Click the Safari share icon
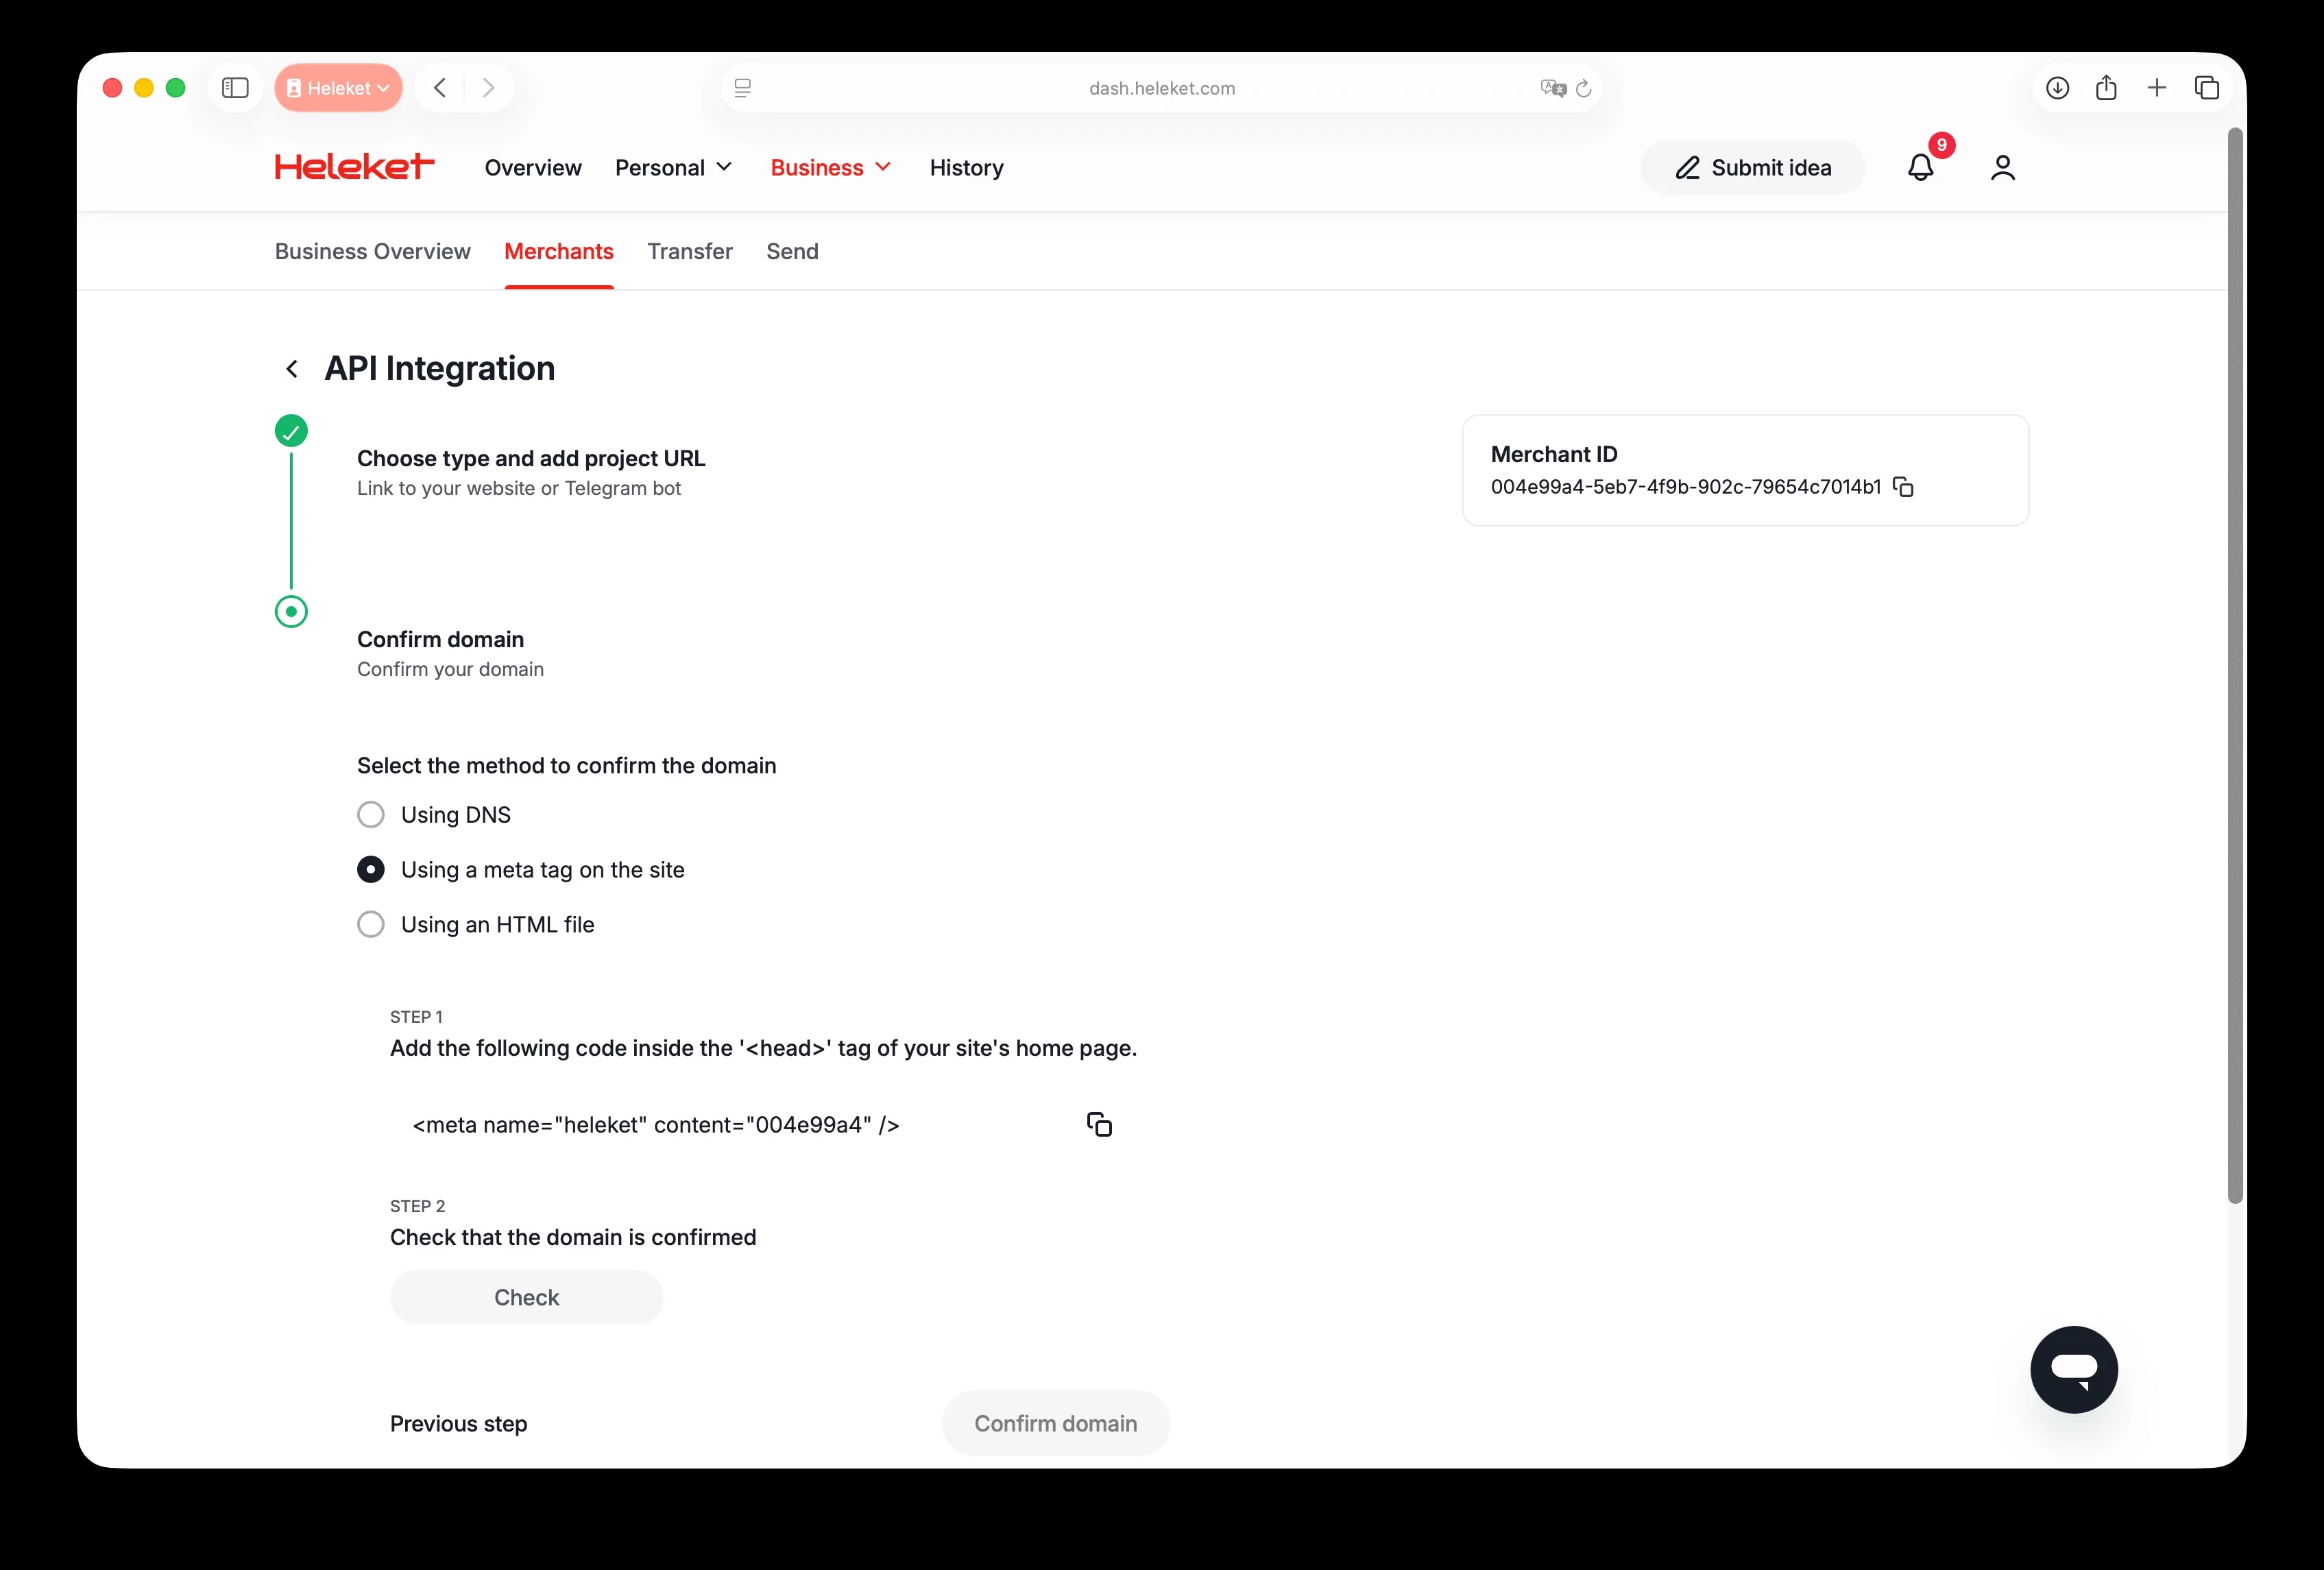 coord(2106,88)
